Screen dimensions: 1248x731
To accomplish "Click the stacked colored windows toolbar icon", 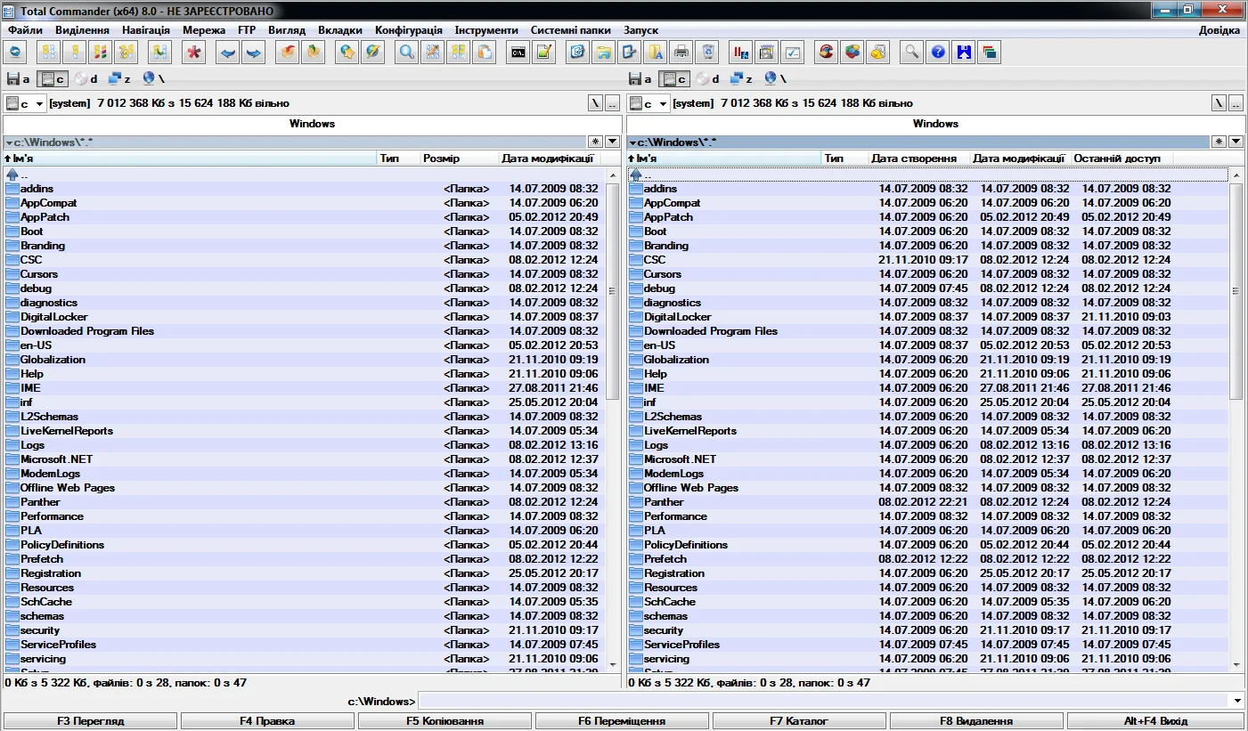I will [989, 53].
